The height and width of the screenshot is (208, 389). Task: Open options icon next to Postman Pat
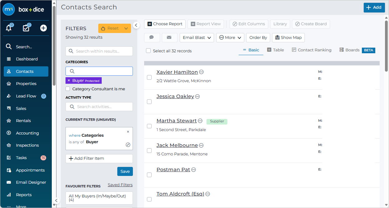pyautogui.click(x=193, y=170)
